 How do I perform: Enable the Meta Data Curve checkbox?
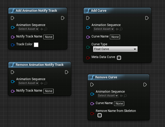pyautogui.click(x=119, y=58)
